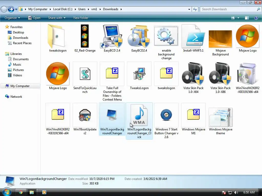Select the Install-WMF5.1 PowerShell script
Viewport: 262px width, 196px height.
click(x=193, y=36)
